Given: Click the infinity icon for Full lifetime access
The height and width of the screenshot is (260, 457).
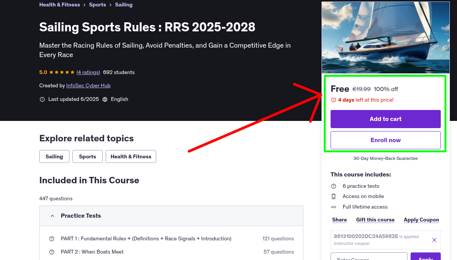Looking at the screenshot, I should coord(334,207).
